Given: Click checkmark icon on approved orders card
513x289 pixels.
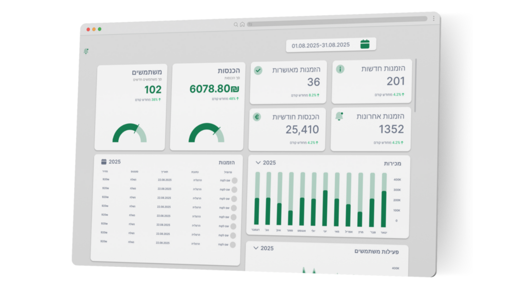Looking at the screenshot, I should pos(258,70).
